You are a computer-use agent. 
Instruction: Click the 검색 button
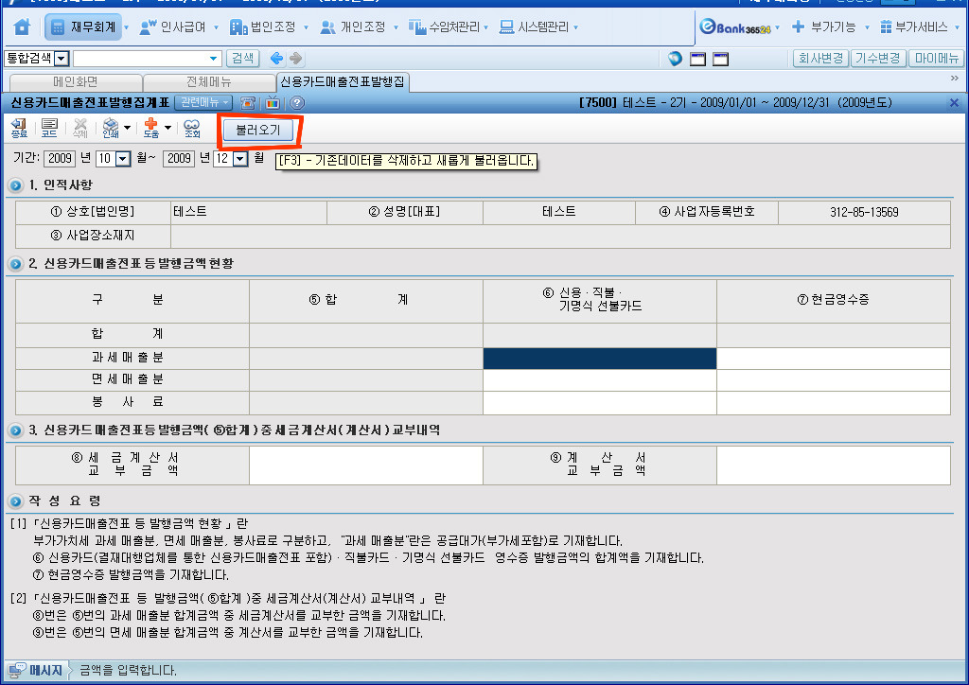pos(243,59)
